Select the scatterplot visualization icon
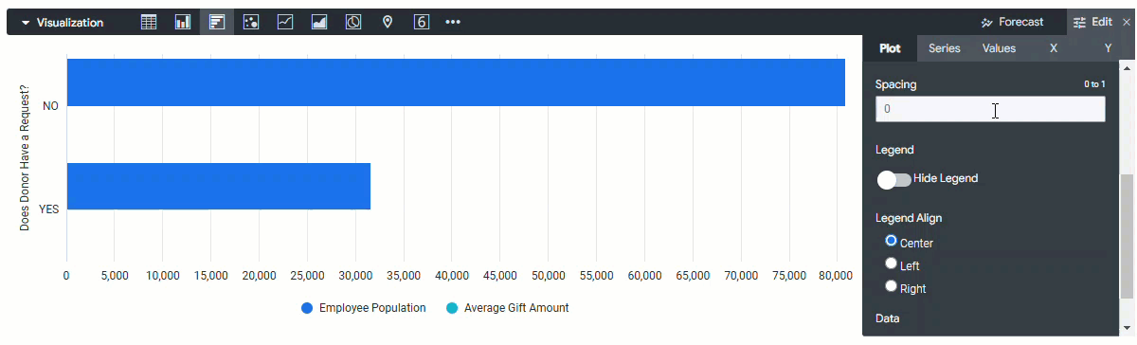This screenshot has width=1137, height=345. tap(251, 22)
